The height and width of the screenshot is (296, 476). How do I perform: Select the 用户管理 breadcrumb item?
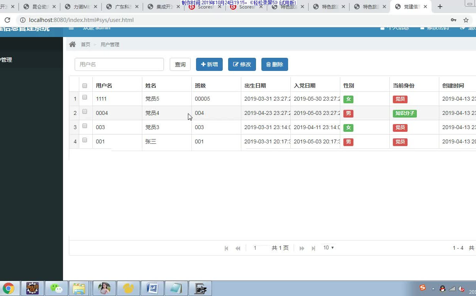click(x=110, y=44)
